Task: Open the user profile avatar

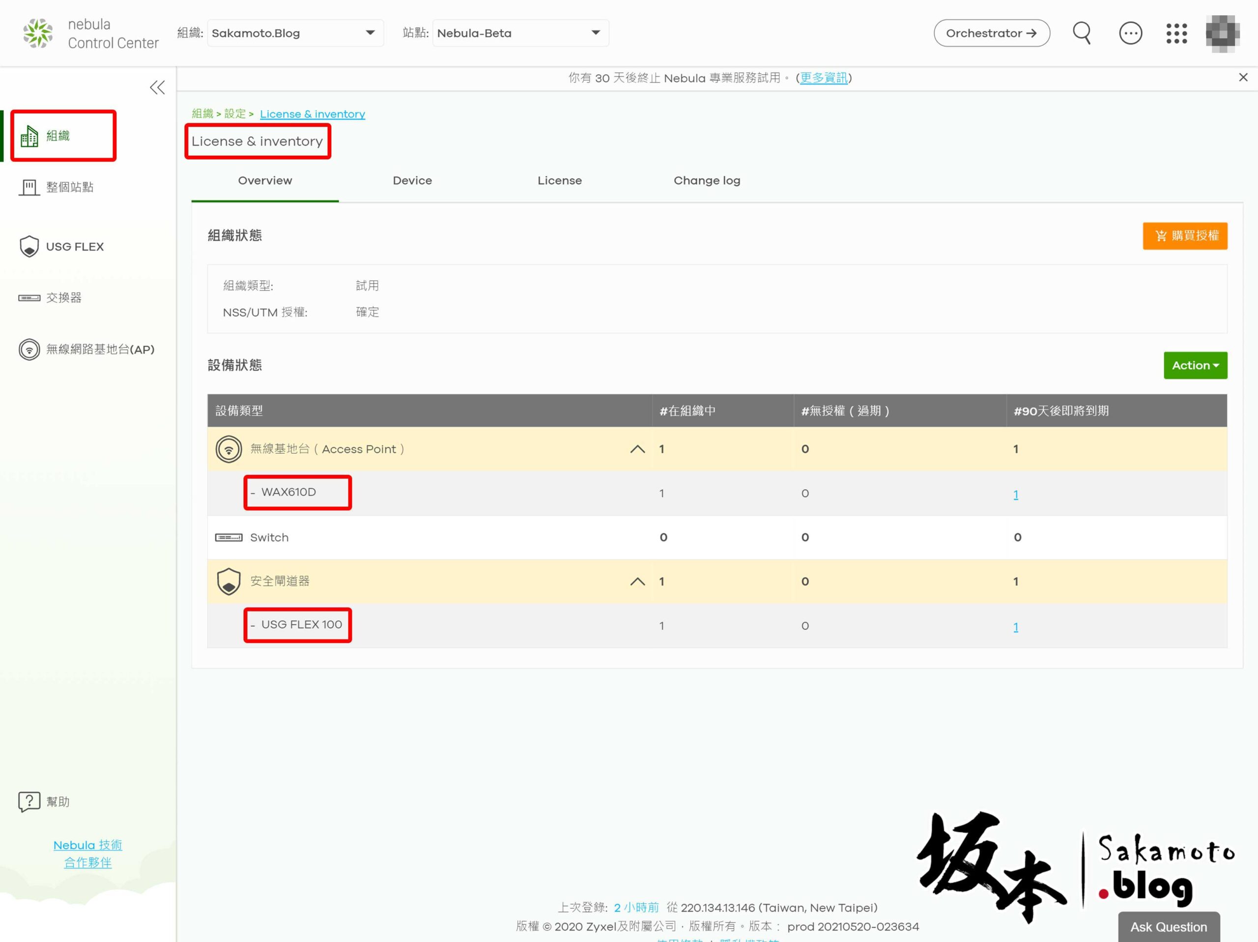Action: [1222, 33]
